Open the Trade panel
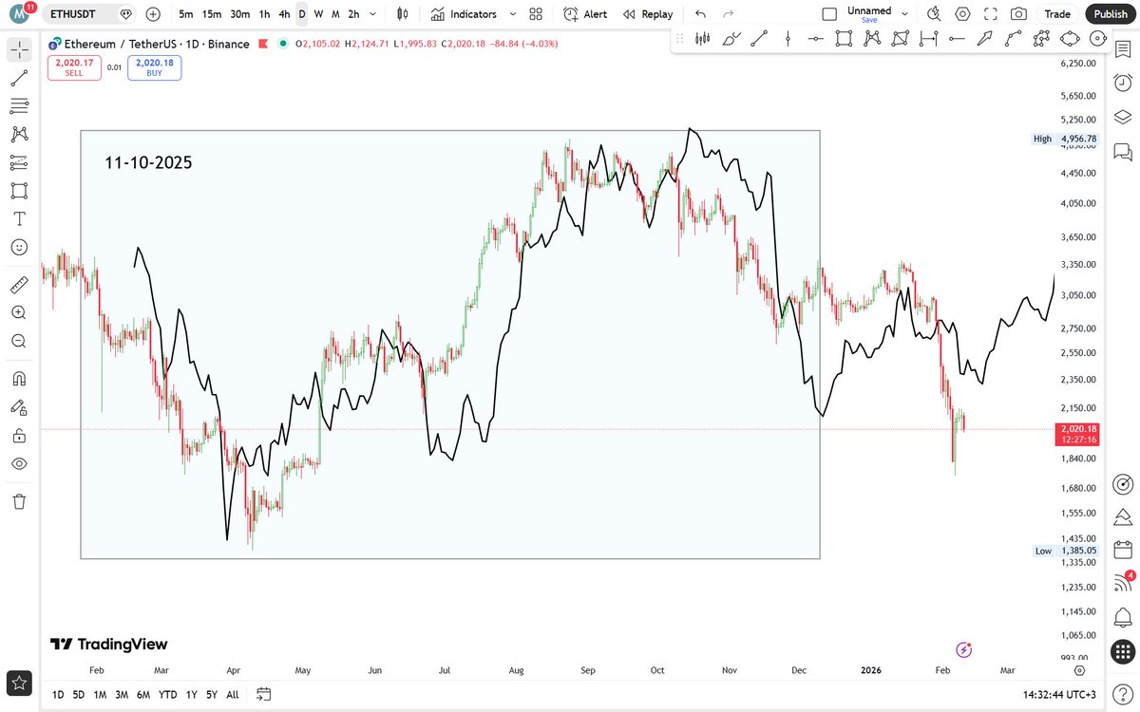The width and height of the screenshot is (1140, 712). (x=1057, y=14)
